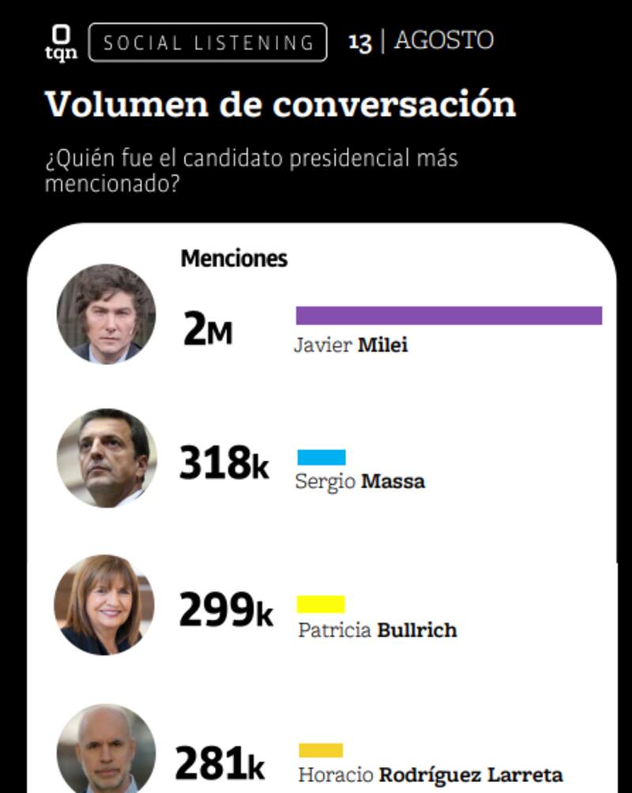
Task: Click the Patricia Bullrich name label
Action: click(377, 630)
